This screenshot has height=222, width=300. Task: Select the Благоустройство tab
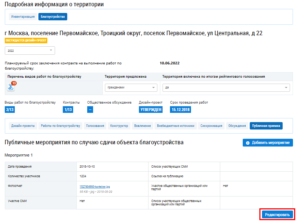[x=53, y=17]
